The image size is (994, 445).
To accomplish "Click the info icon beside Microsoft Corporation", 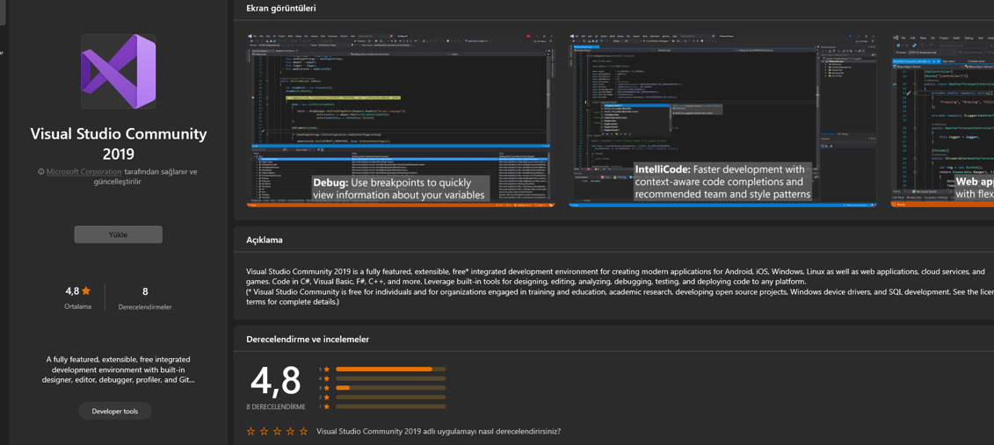I will pyautogui.click(x=41, y=171).
